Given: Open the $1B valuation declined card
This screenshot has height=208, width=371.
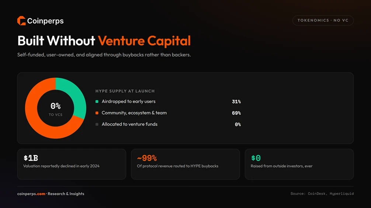Looking at the screenshot, I should point(72,164).
